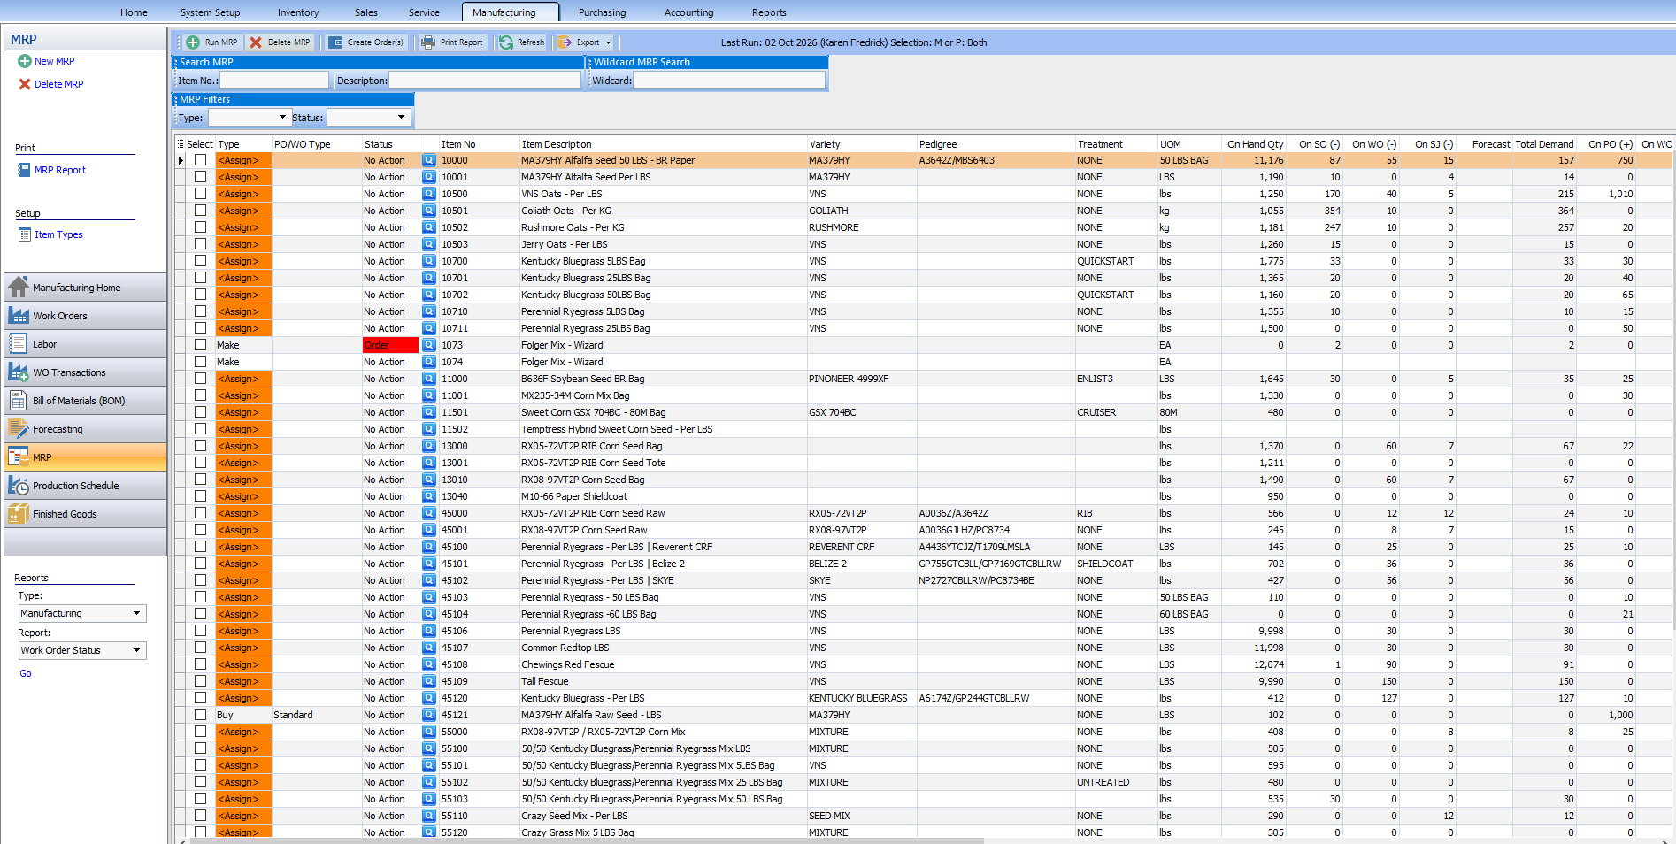Click the red Order status cell

[390, 345]
